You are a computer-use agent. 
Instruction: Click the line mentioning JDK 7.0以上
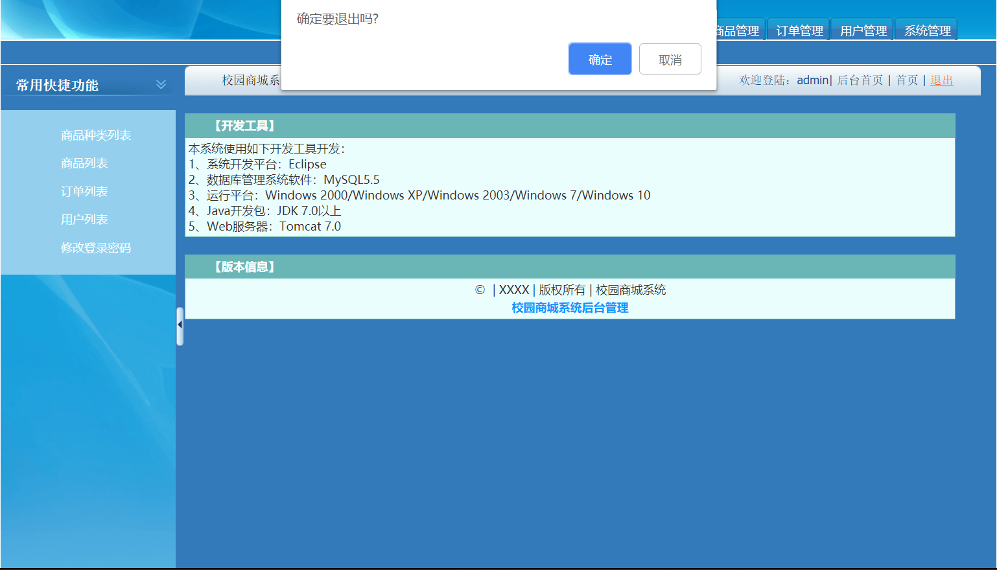point(264,211)
